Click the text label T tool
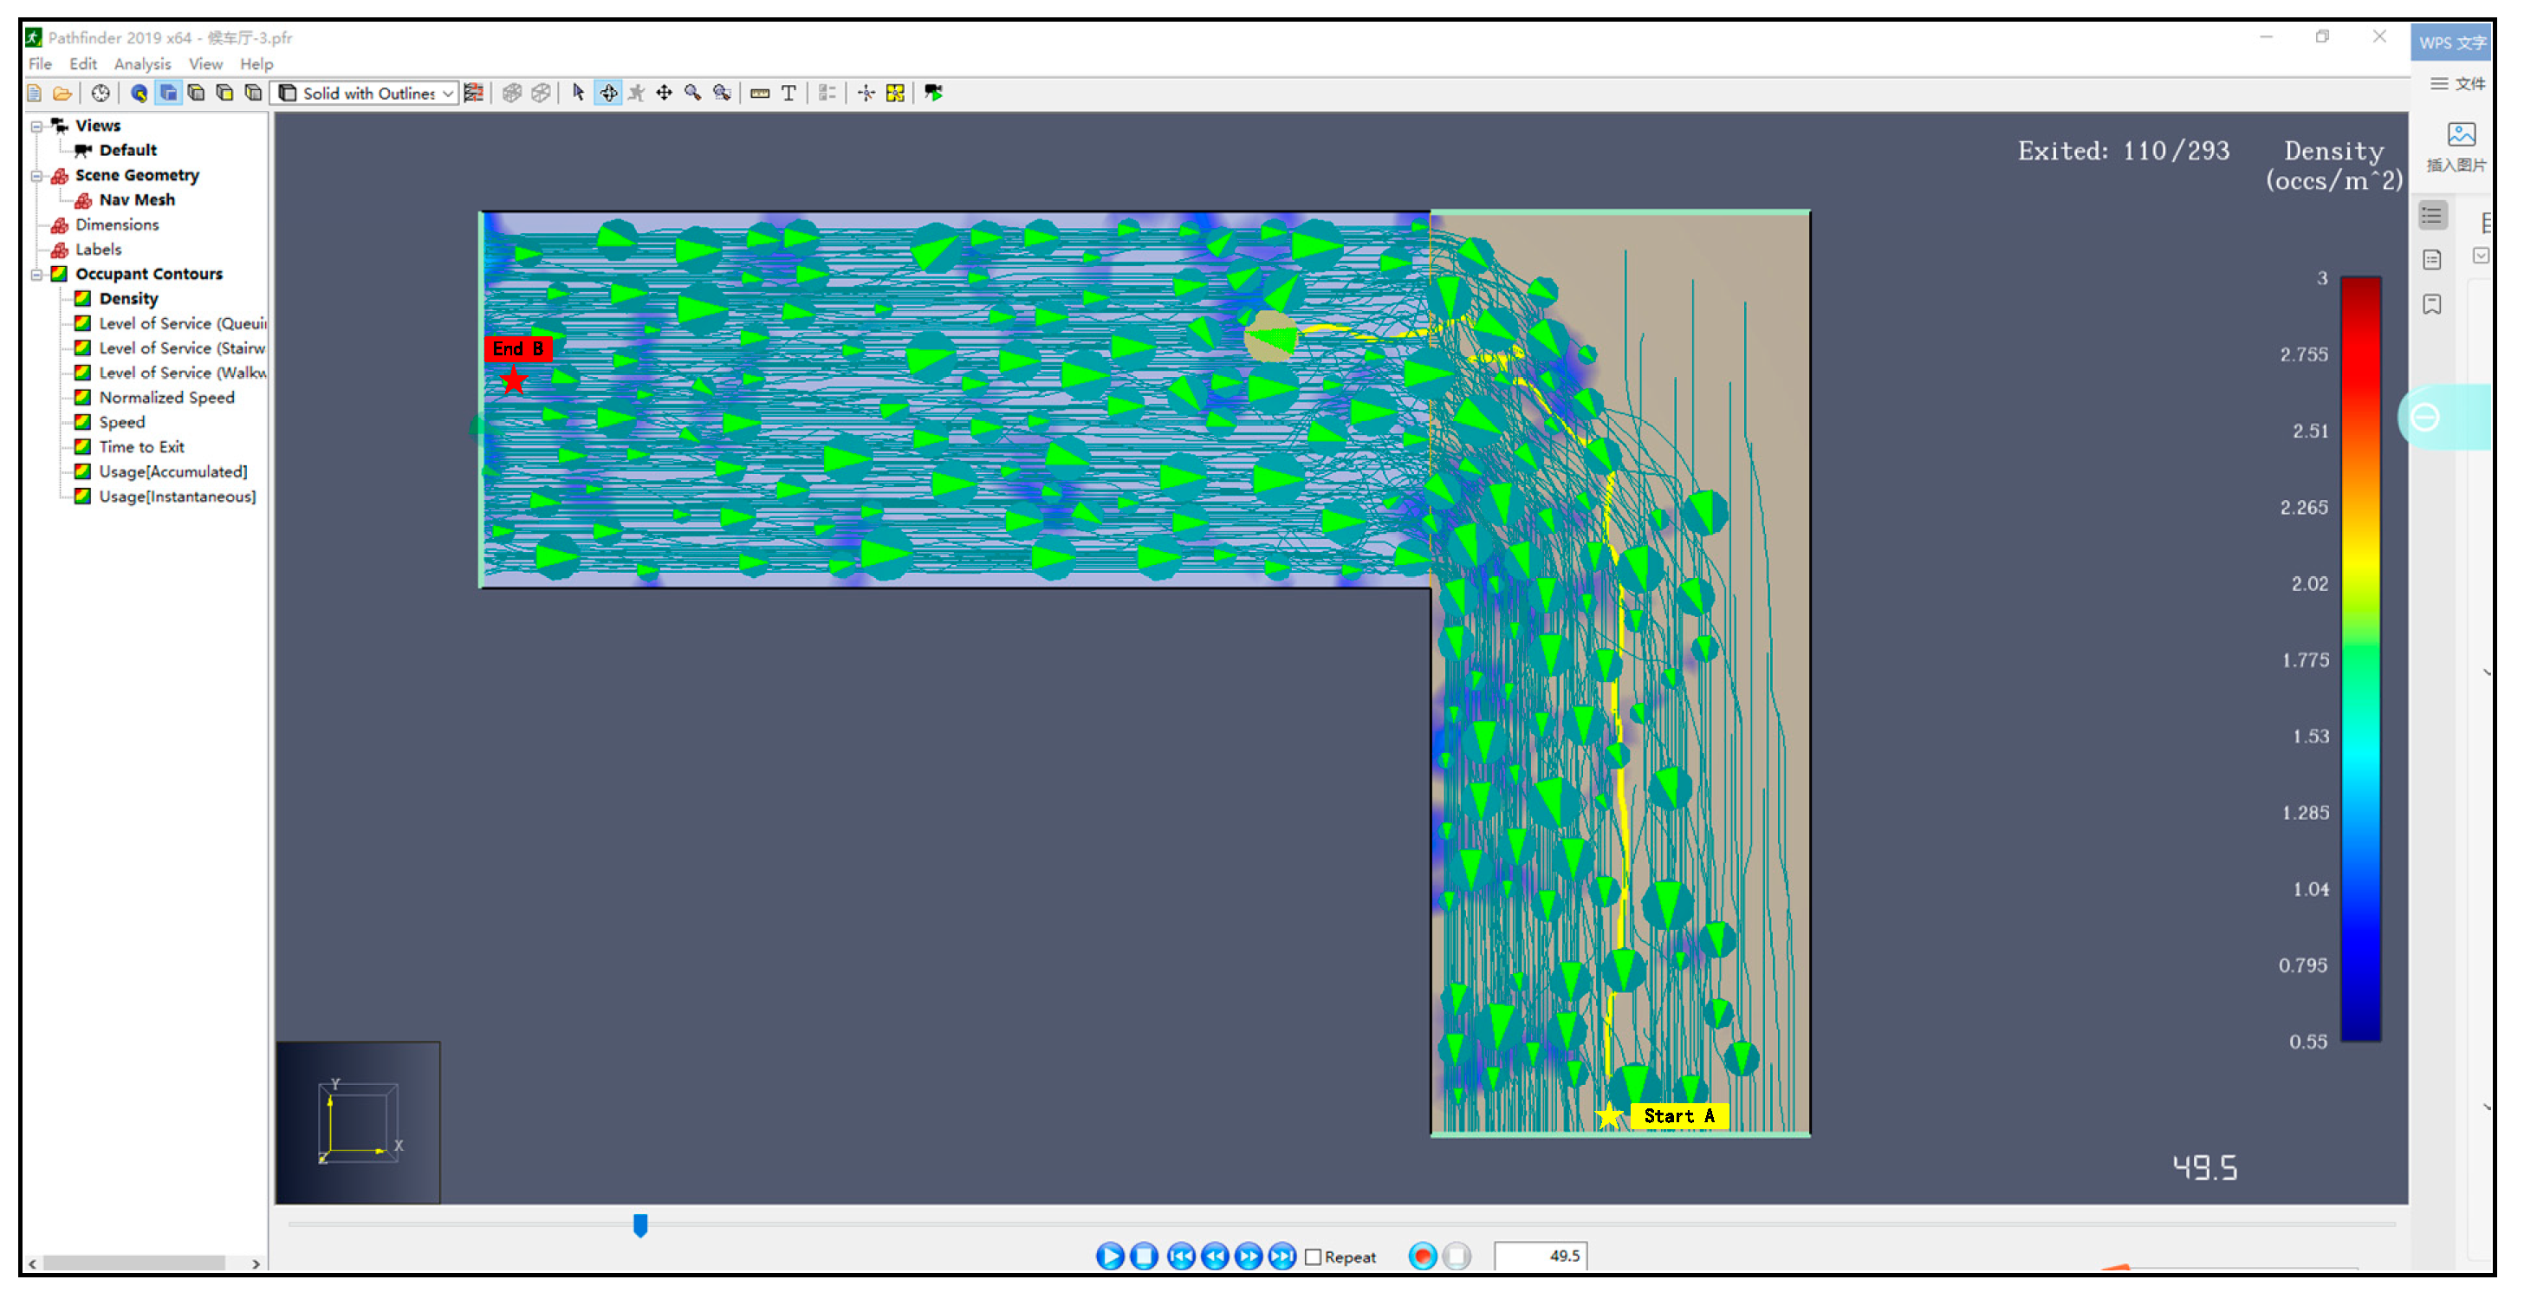2524x1299 pixels. click(x=788, y=93)
